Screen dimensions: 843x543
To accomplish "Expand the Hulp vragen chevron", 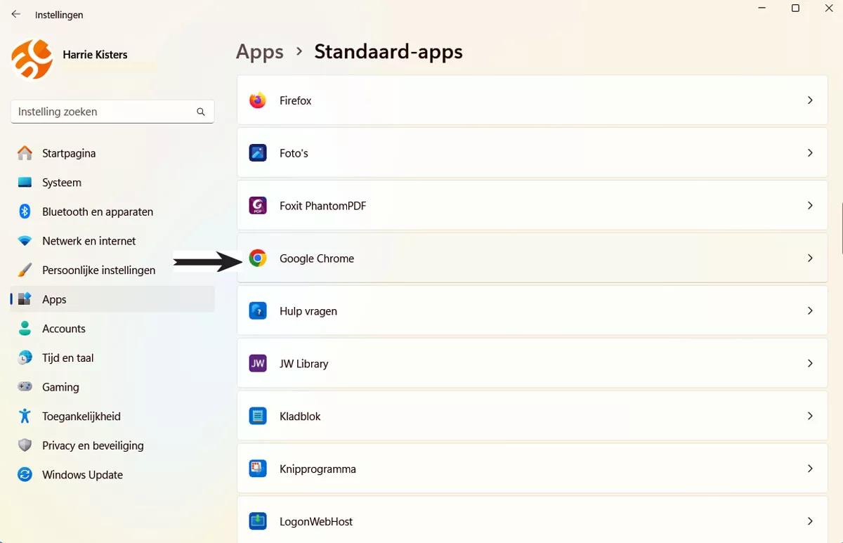I will [810, 311].
